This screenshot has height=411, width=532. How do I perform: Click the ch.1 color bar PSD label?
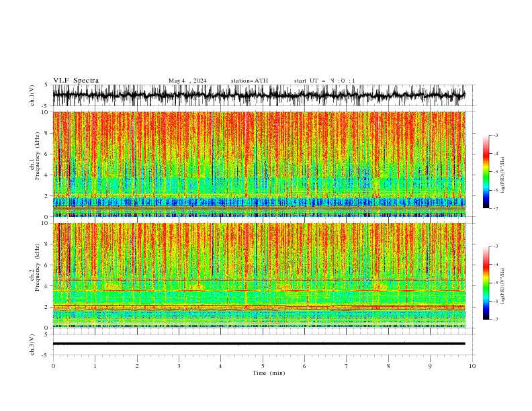[x=503, y=175]
